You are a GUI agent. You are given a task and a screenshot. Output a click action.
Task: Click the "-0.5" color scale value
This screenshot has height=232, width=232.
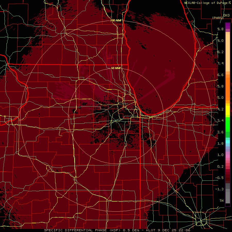pos(219,178)
